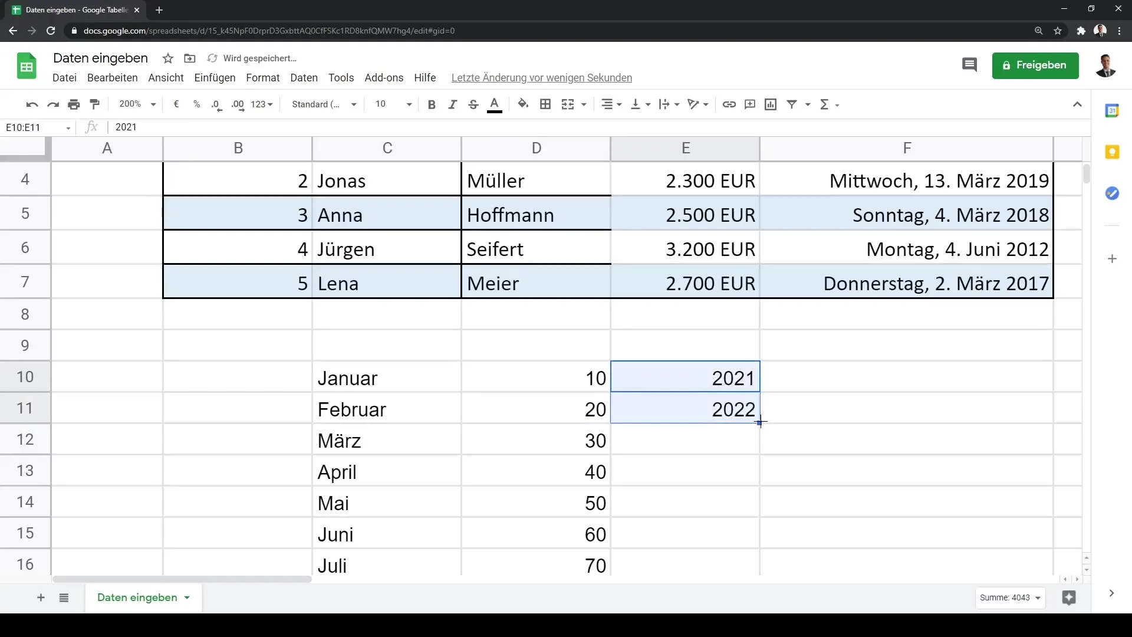Open the Bearbeiten menu
This screenshot has width=1132, height=637.
pos(112,78)
